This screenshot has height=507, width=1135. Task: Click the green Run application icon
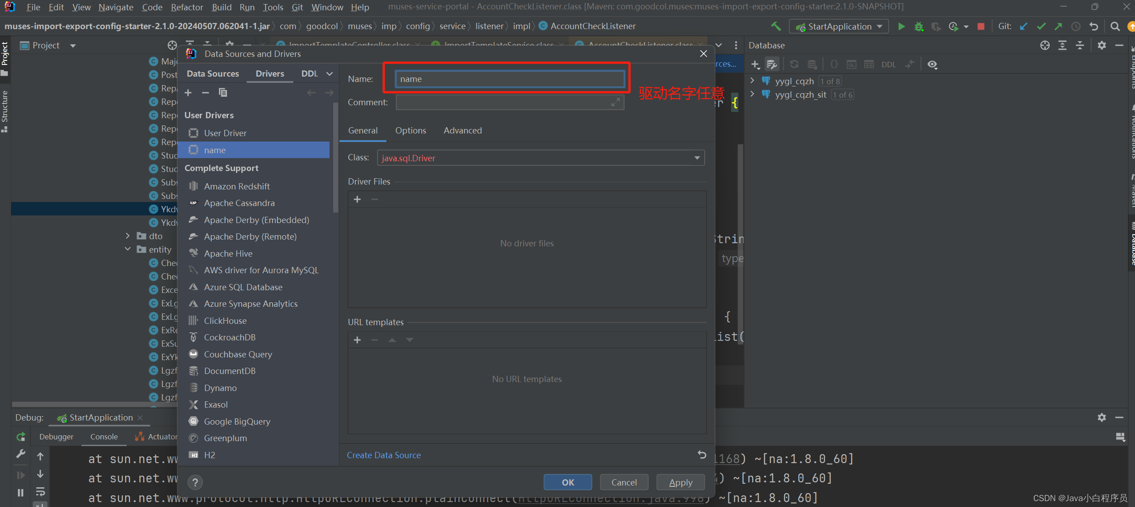point(901,26)
